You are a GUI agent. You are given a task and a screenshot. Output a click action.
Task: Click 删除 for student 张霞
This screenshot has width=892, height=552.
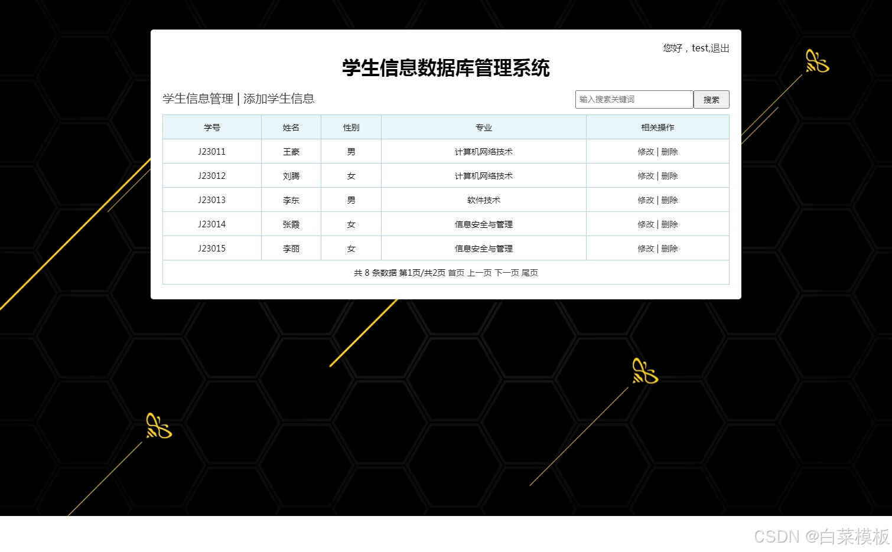(670, 224)
